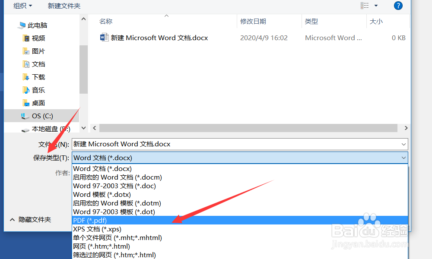Collapse the folder pane with 隐藏文件夹
Image resolution: width=432 pixels, height=259 pixels.
[x=30, y=220]
